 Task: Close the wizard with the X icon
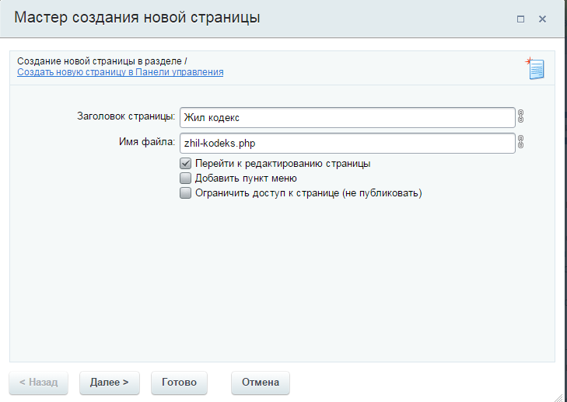542,19
